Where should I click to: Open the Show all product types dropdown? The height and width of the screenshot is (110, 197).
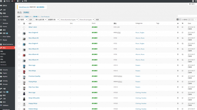coord(69,20)
